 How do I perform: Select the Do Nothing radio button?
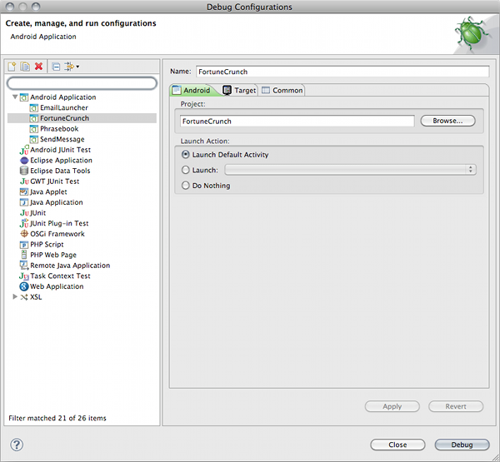pos(185,185)
